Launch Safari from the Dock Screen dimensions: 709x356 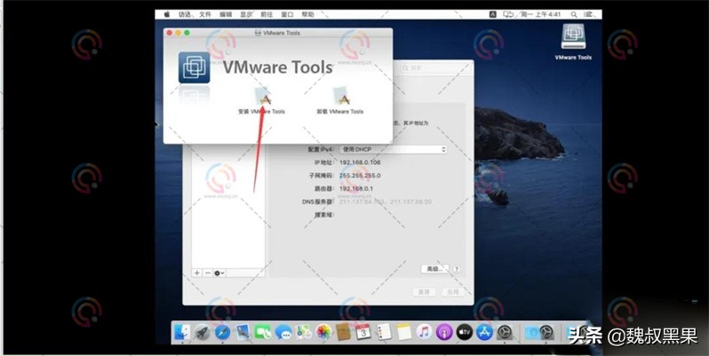point(222,332)
